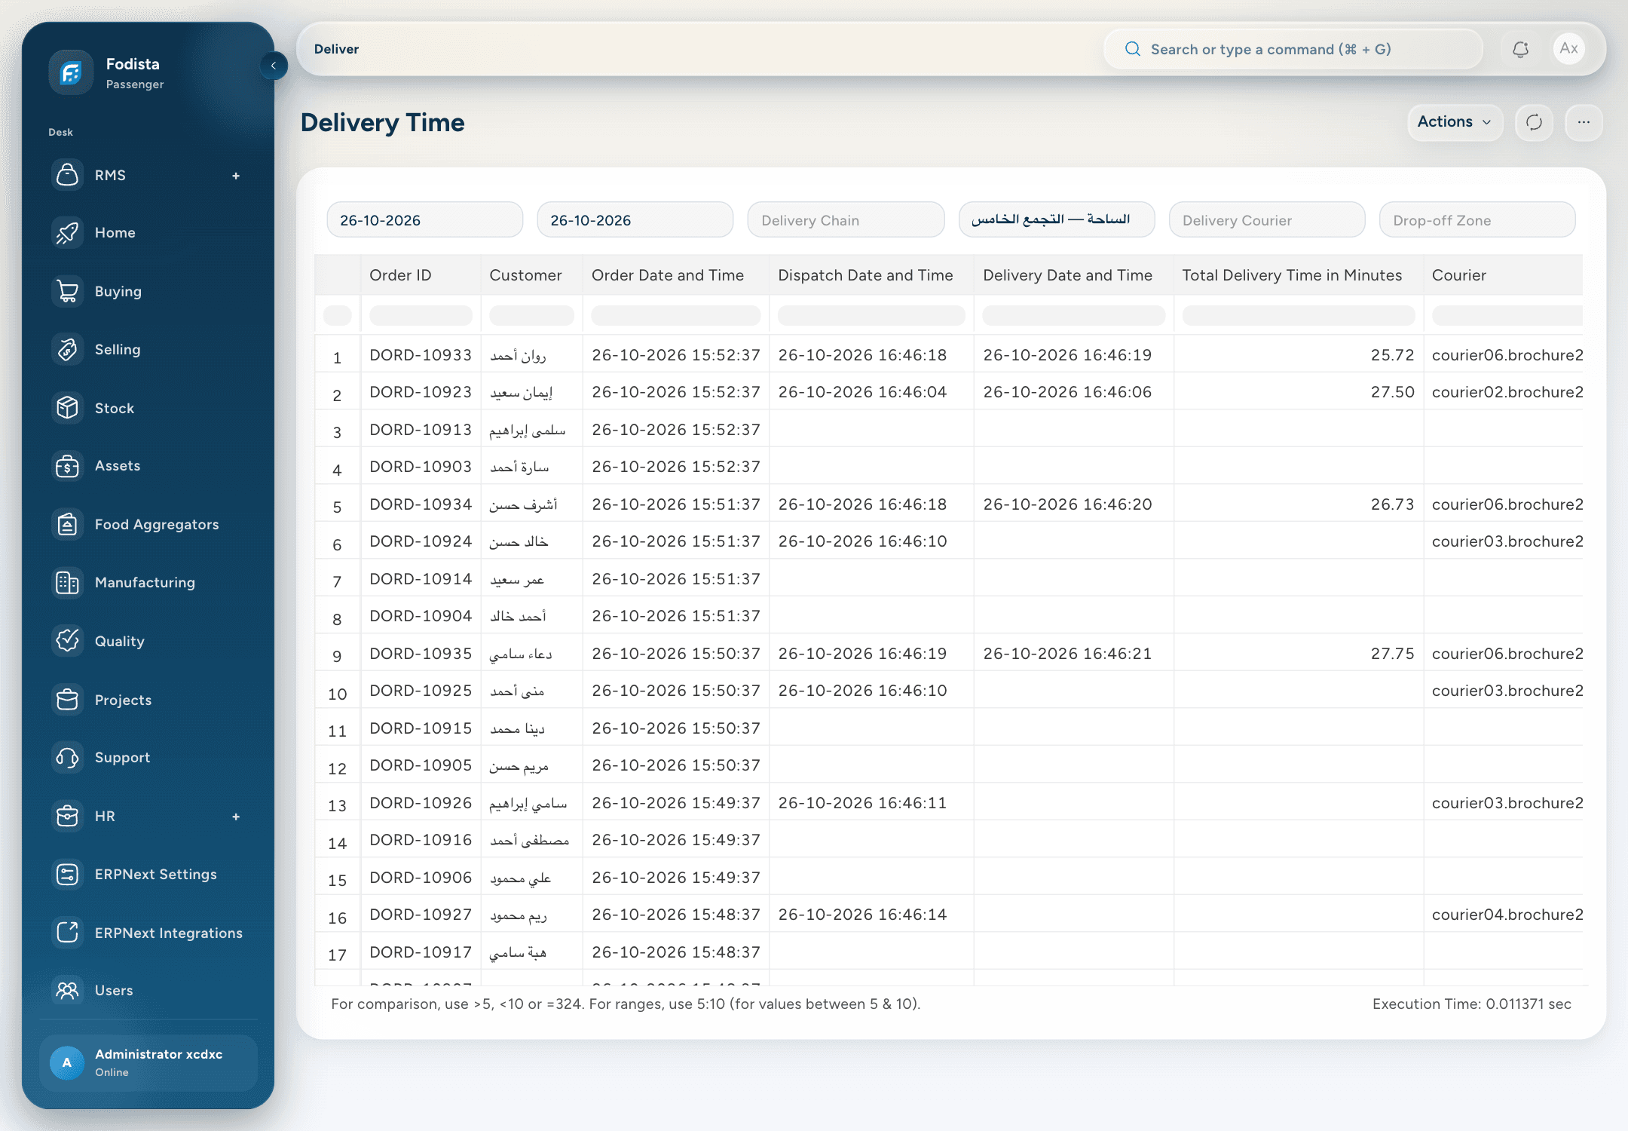1628x1131 pixels.
Task: Open the Home rocket icon
Action: [67, 233]
